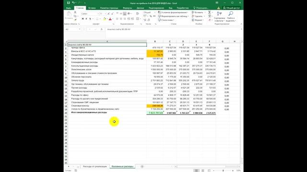
Task: Open Conditional Formatting menu
Action: tap(173, 12)
